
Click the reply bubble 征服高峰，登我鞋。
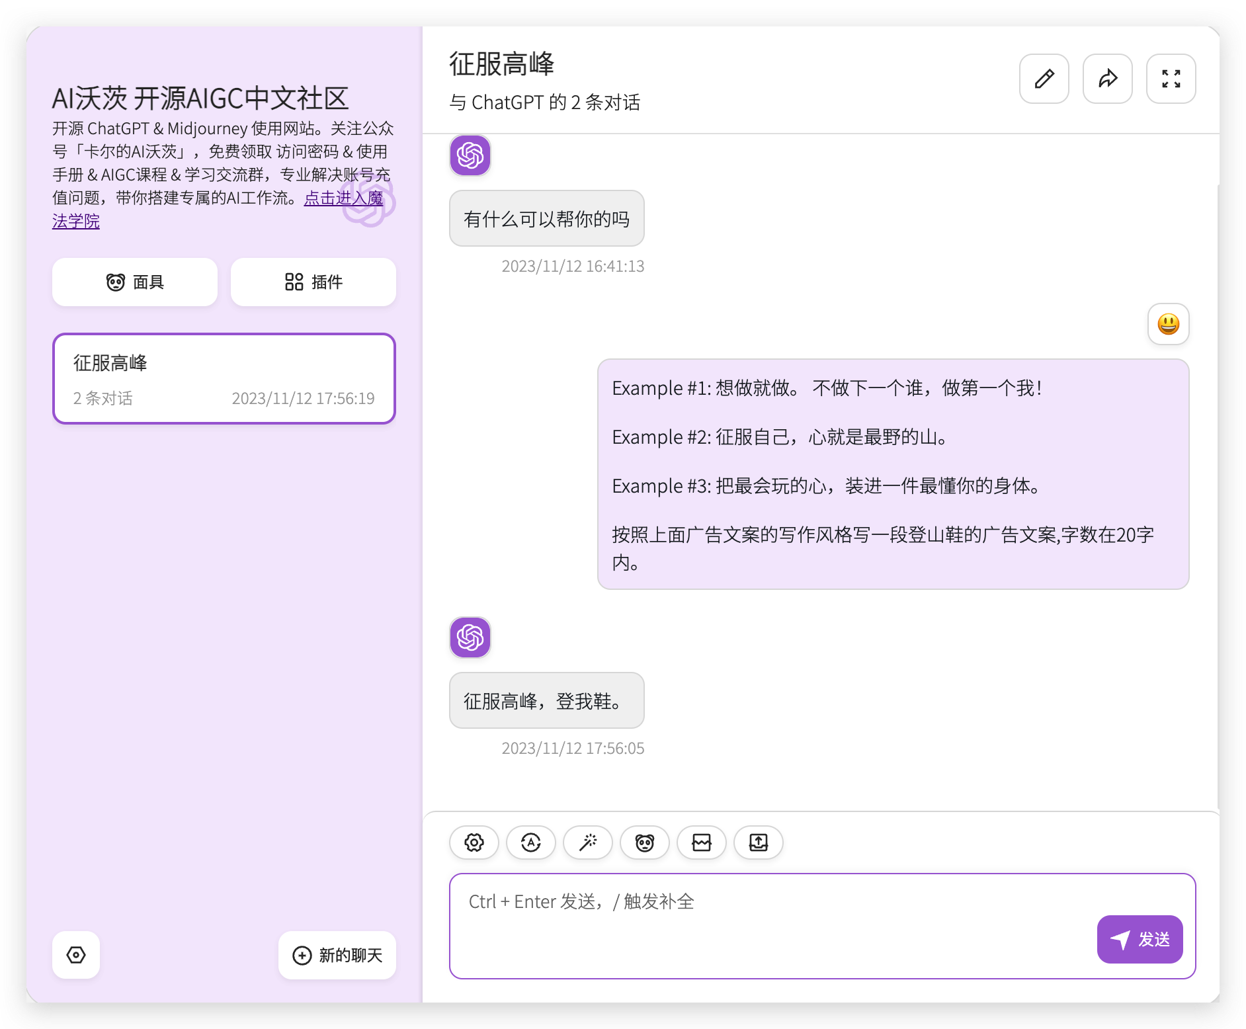pos(546,700)
